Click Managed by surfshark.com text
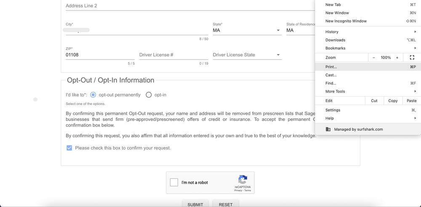Viewport: 421px width, 207px height. pyautogui.click(x=358, y=129)
